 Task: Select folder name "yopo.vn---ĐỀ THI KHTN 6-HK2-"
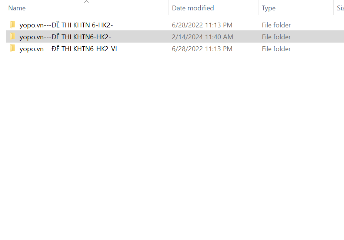pos(66,25)
